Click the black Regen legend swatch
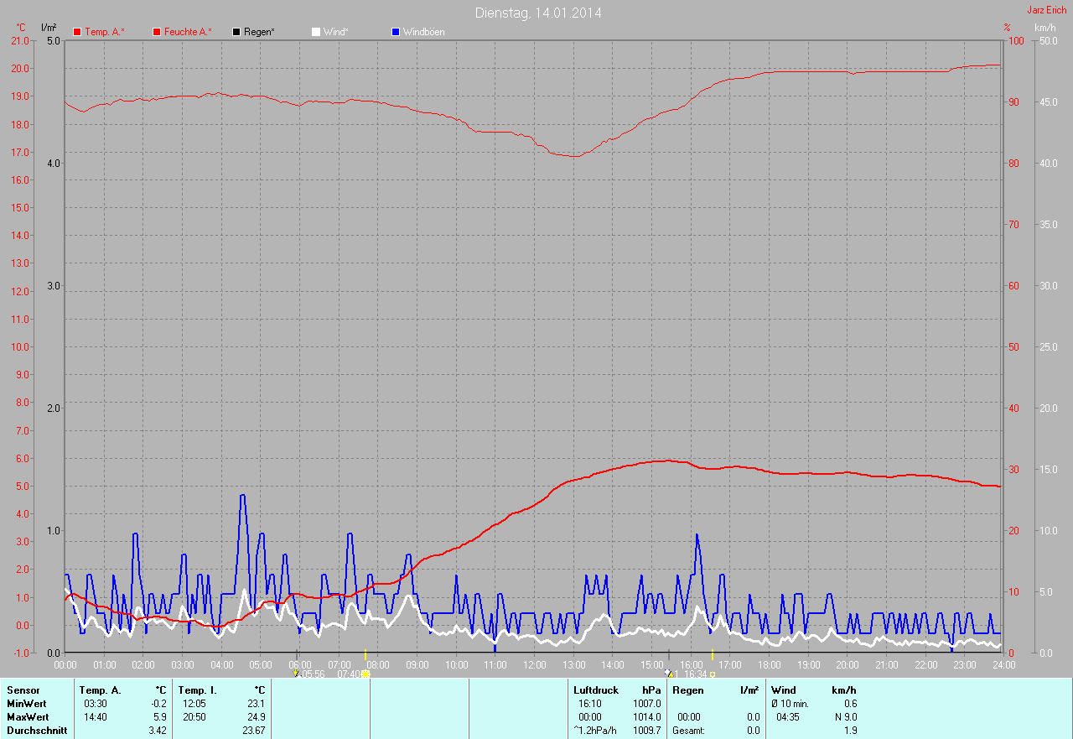Image resolution: width=1073 pixels, height=739 pixels. click(237, 32)
